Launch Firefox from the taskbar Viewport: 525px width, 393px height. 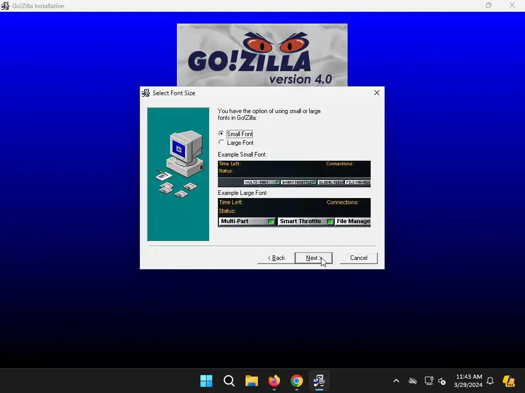pyautogui.click(x=274, y=381)
